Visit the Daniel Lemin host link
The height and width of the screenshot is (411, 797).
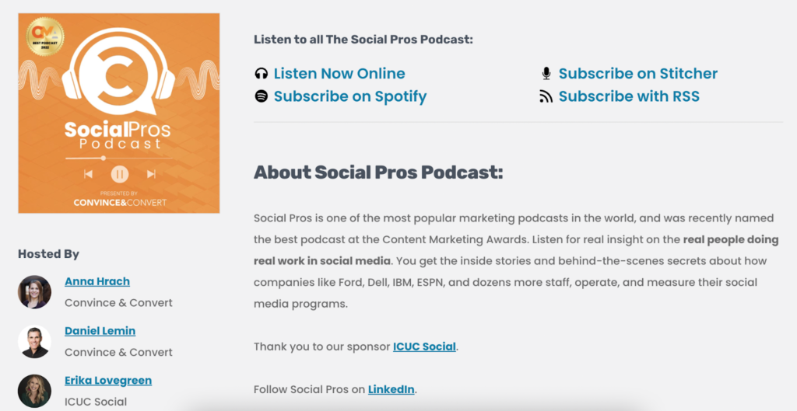point(100,331)
